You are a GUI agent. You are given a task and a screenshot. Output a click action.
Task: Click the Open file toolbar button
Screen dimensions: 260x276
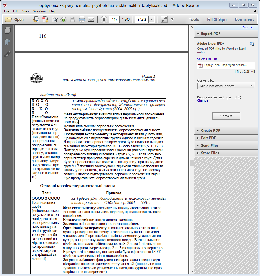click(x=14, y=19)
